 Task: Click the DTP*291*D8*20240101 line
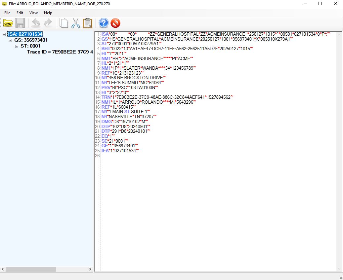(x=126, y=131)
